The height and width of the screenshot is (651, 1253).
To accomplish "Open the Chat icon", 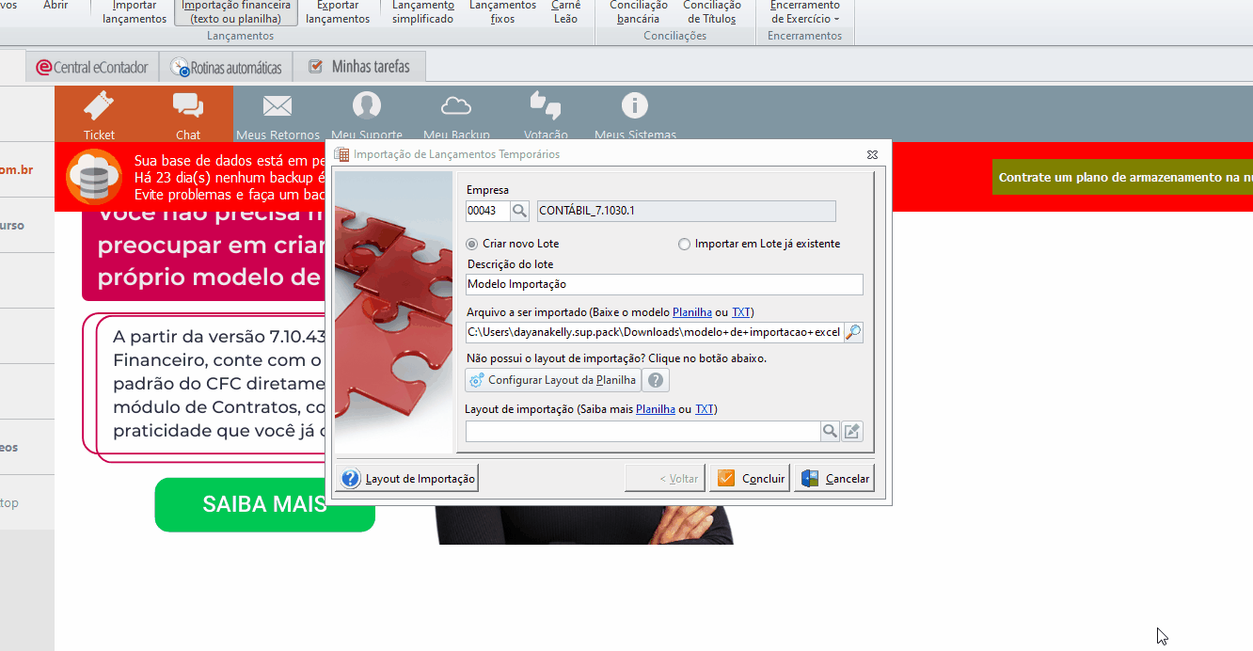I will [188, 105].
